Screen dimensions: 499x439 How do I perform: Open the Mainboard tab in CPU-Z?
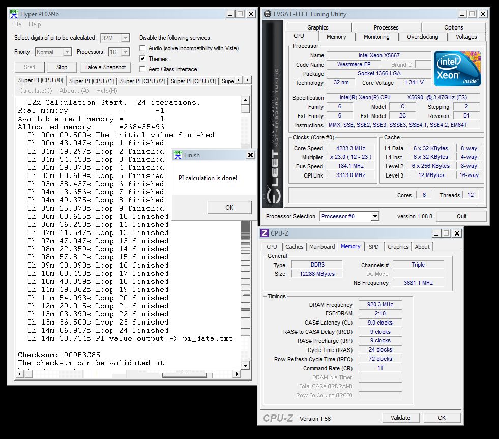pos(322,247)
